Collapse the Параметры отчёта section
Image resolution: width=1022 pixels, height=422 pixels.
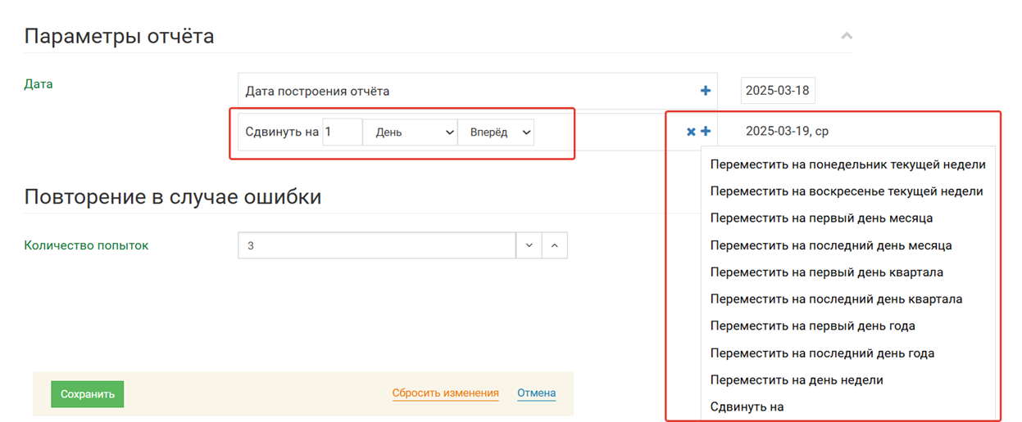(x=847, y=36)
